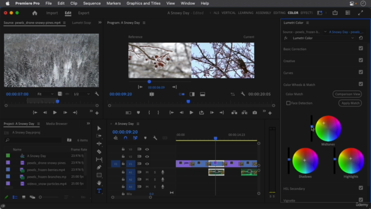The height and width of the screenshot is (209, 371).
Task: Select the Track Select Forward tool
Action: point(99,136)
